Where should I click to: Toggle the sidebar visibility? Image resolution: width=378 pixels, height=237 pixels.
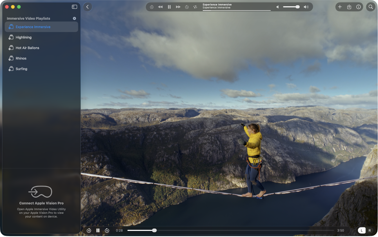point(74,6)
